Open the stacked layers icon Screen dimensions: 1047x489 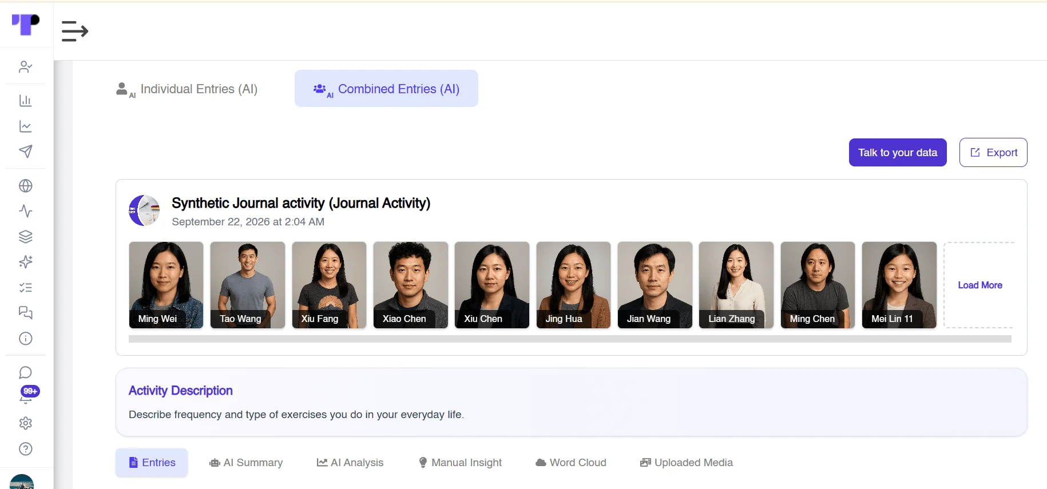(x=26, y=237)
